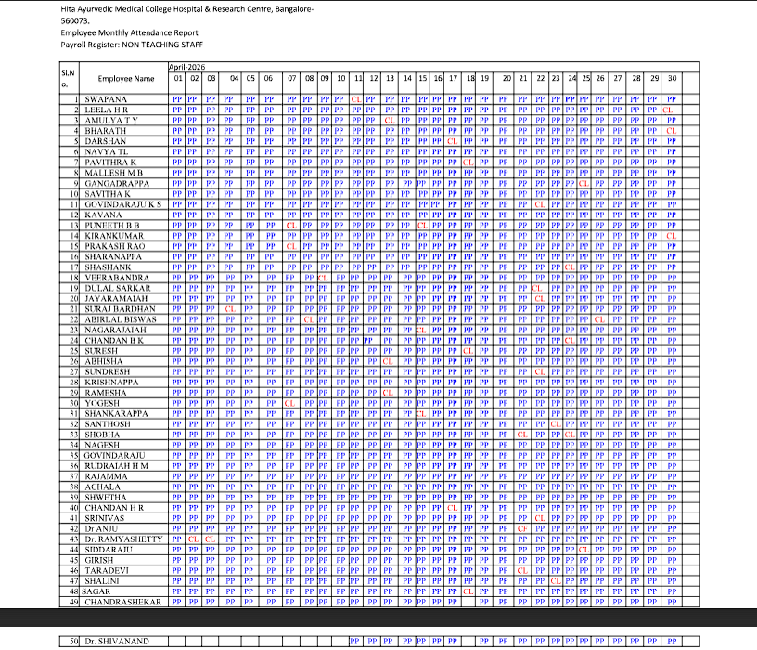Select the CL cell in PAVITHRA K's row
Viewport: 757px width, 650px height.
468,162
